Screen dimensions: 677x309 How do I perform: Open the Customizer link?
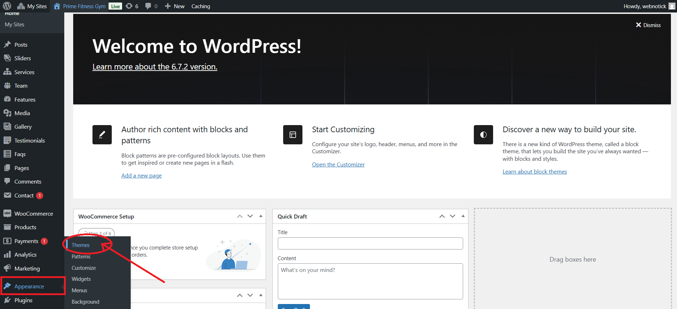338,164
